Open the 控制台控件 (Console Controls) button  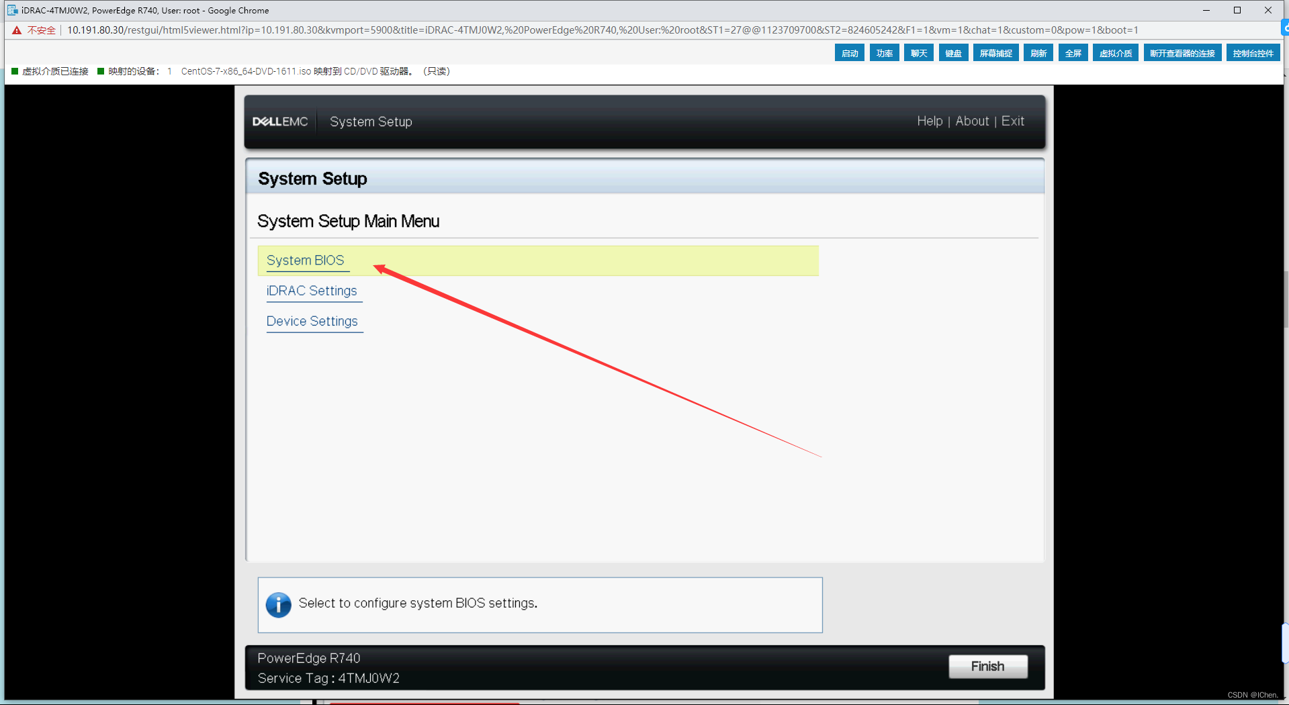pyautogui.click(x=1253, y=53)
